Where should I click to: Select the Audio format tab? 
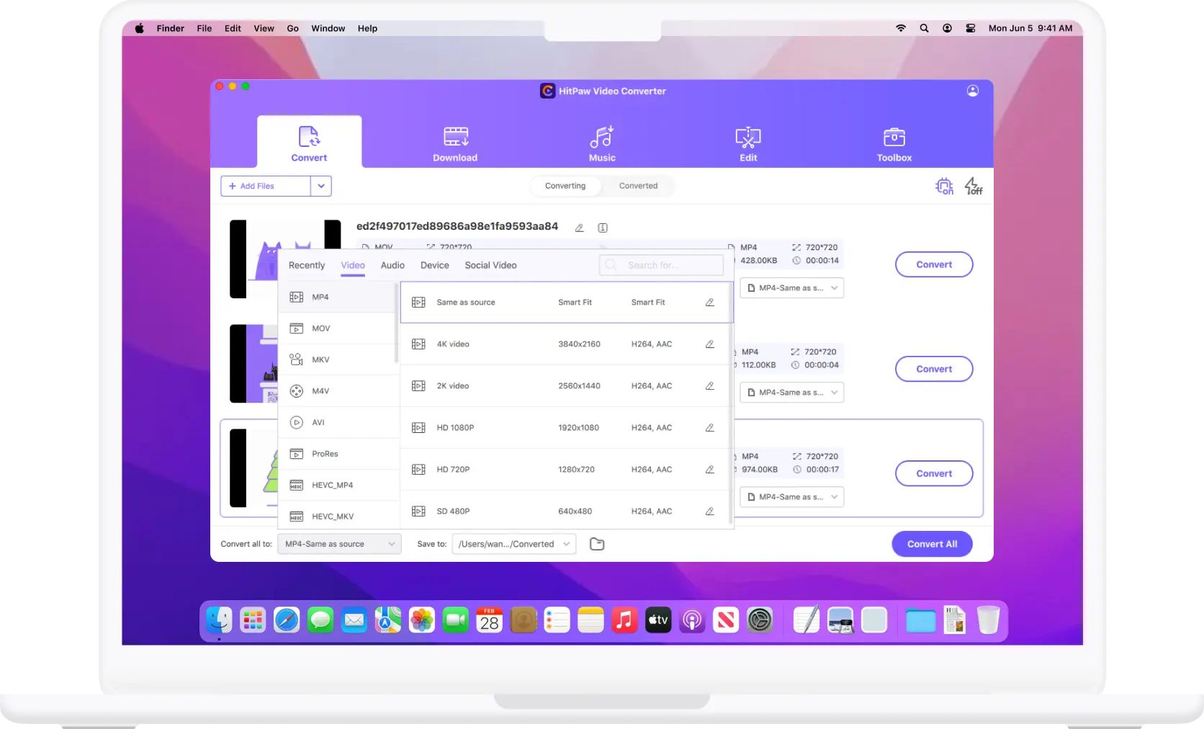click(392, 265)
